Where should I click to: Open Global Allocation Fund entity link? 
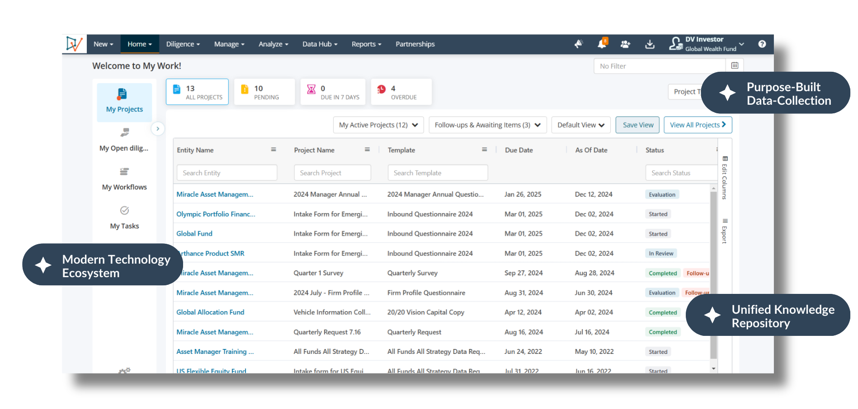tap(210, 312)
